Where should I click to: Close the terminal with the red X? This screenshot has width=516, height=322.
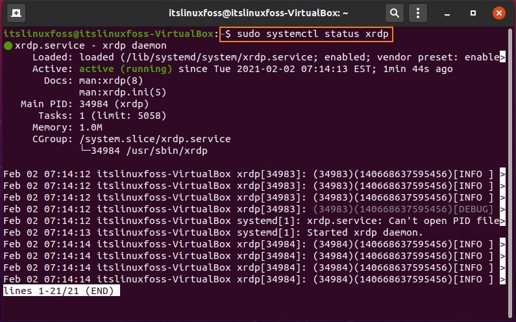(x=499, y=13)
